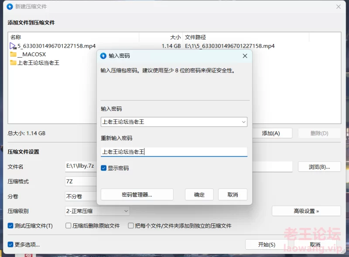Click the 文件名 field showing E:\1\llby.7z
349x257 pixels.
81,166
